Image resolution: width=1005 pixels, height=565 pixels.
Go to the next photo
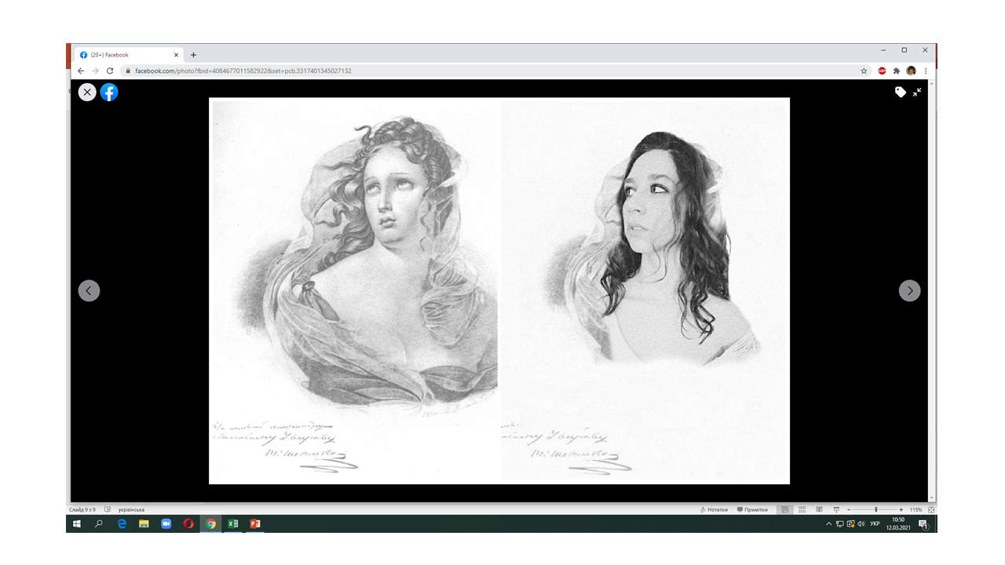(x=909, y=290)
